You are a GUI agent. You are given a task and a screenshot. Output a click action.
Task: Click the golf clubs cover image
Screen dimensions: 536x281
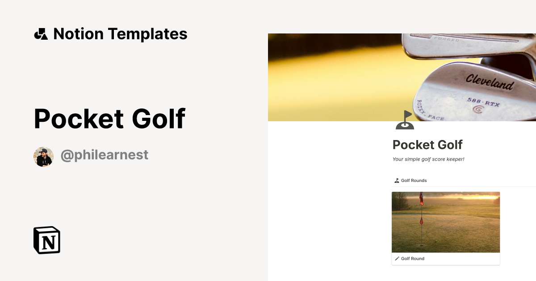pos(402,77)
